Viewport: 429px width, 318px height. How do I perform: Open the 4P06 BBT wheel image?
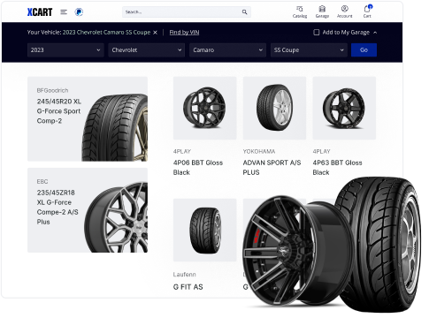[x=205, y=108]
